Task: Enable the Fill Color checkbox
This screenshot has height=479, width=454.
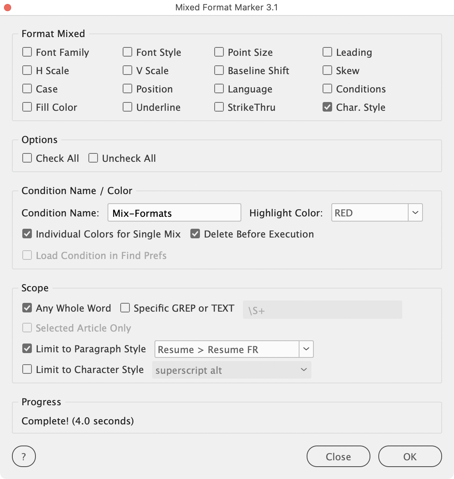Action: click(27, 107)
